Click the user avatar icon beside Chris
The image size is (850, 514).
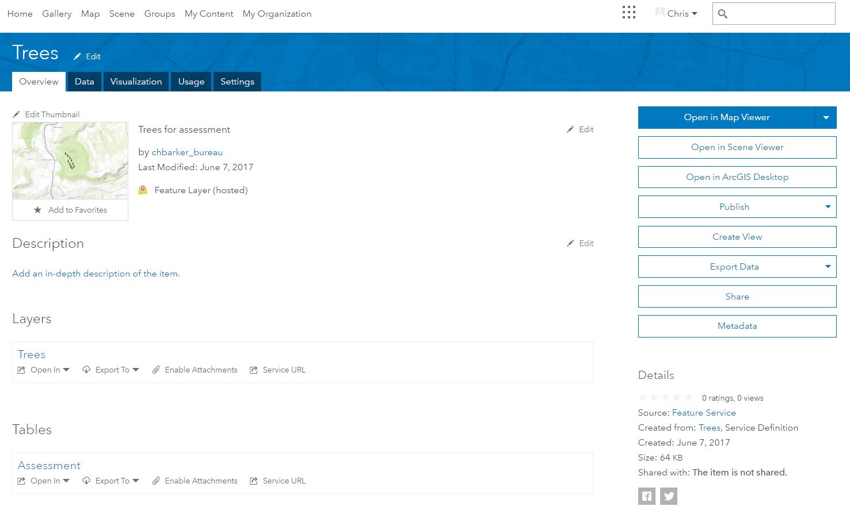click(660, 12)
